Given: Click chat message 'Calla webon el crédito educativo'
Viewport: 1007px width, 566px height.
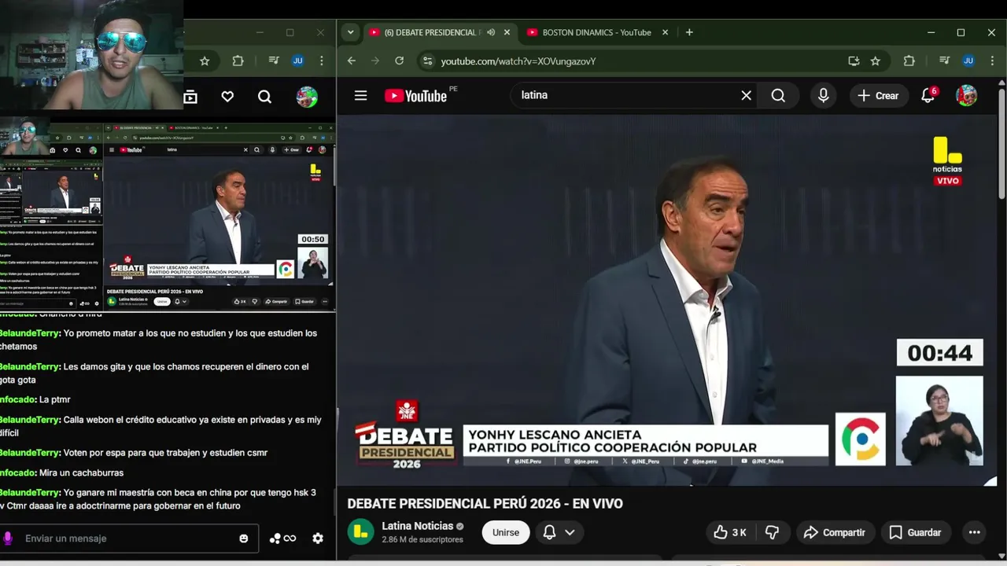Looking at the screenshot, I should pyautogui.click(x=160, y=426).
